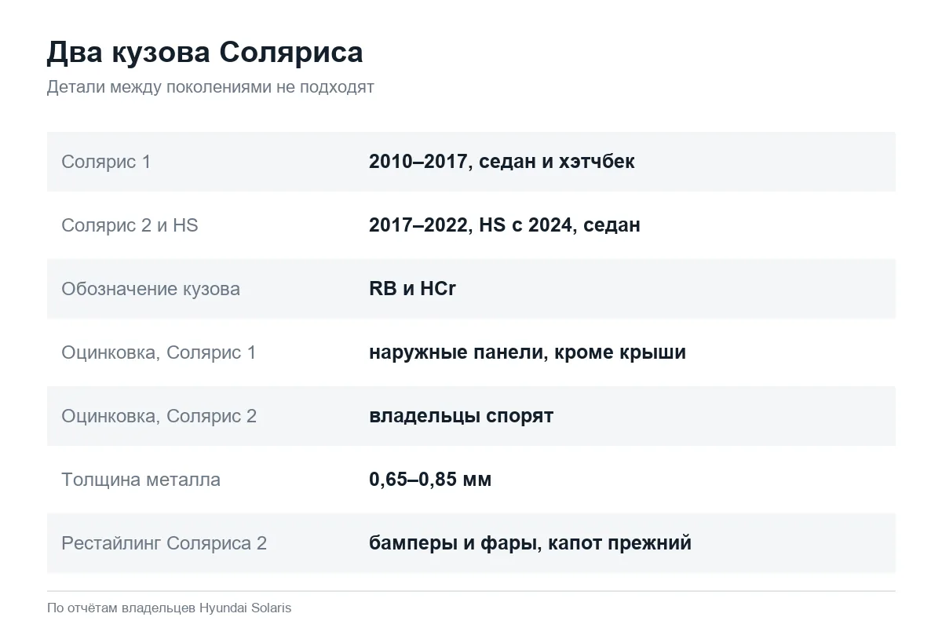Select value 'бамперы и фары, капот прежний'
Screen dimensions: 942x628
(x=530, y=543)
